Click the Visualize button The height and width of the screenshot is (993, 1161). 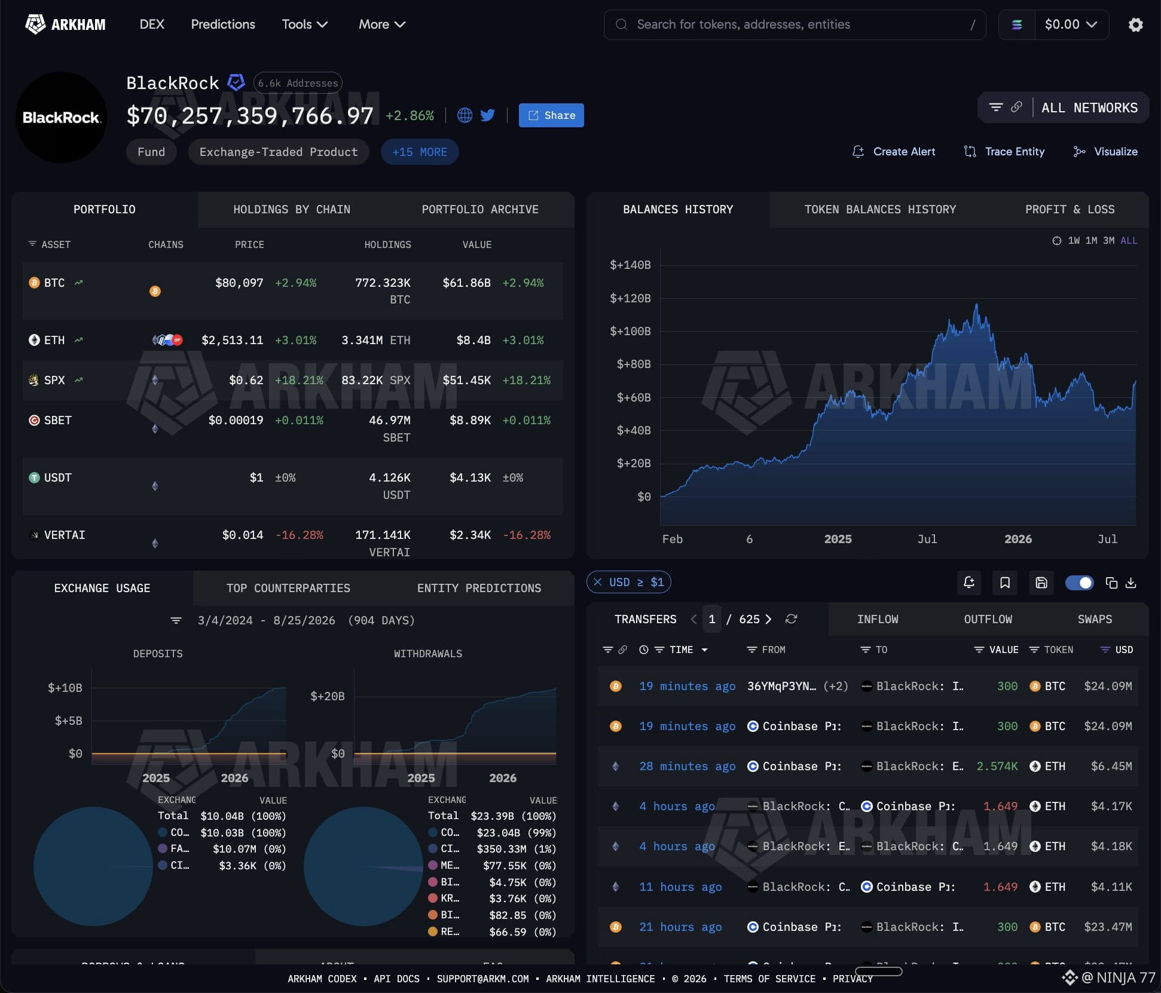1105,152
